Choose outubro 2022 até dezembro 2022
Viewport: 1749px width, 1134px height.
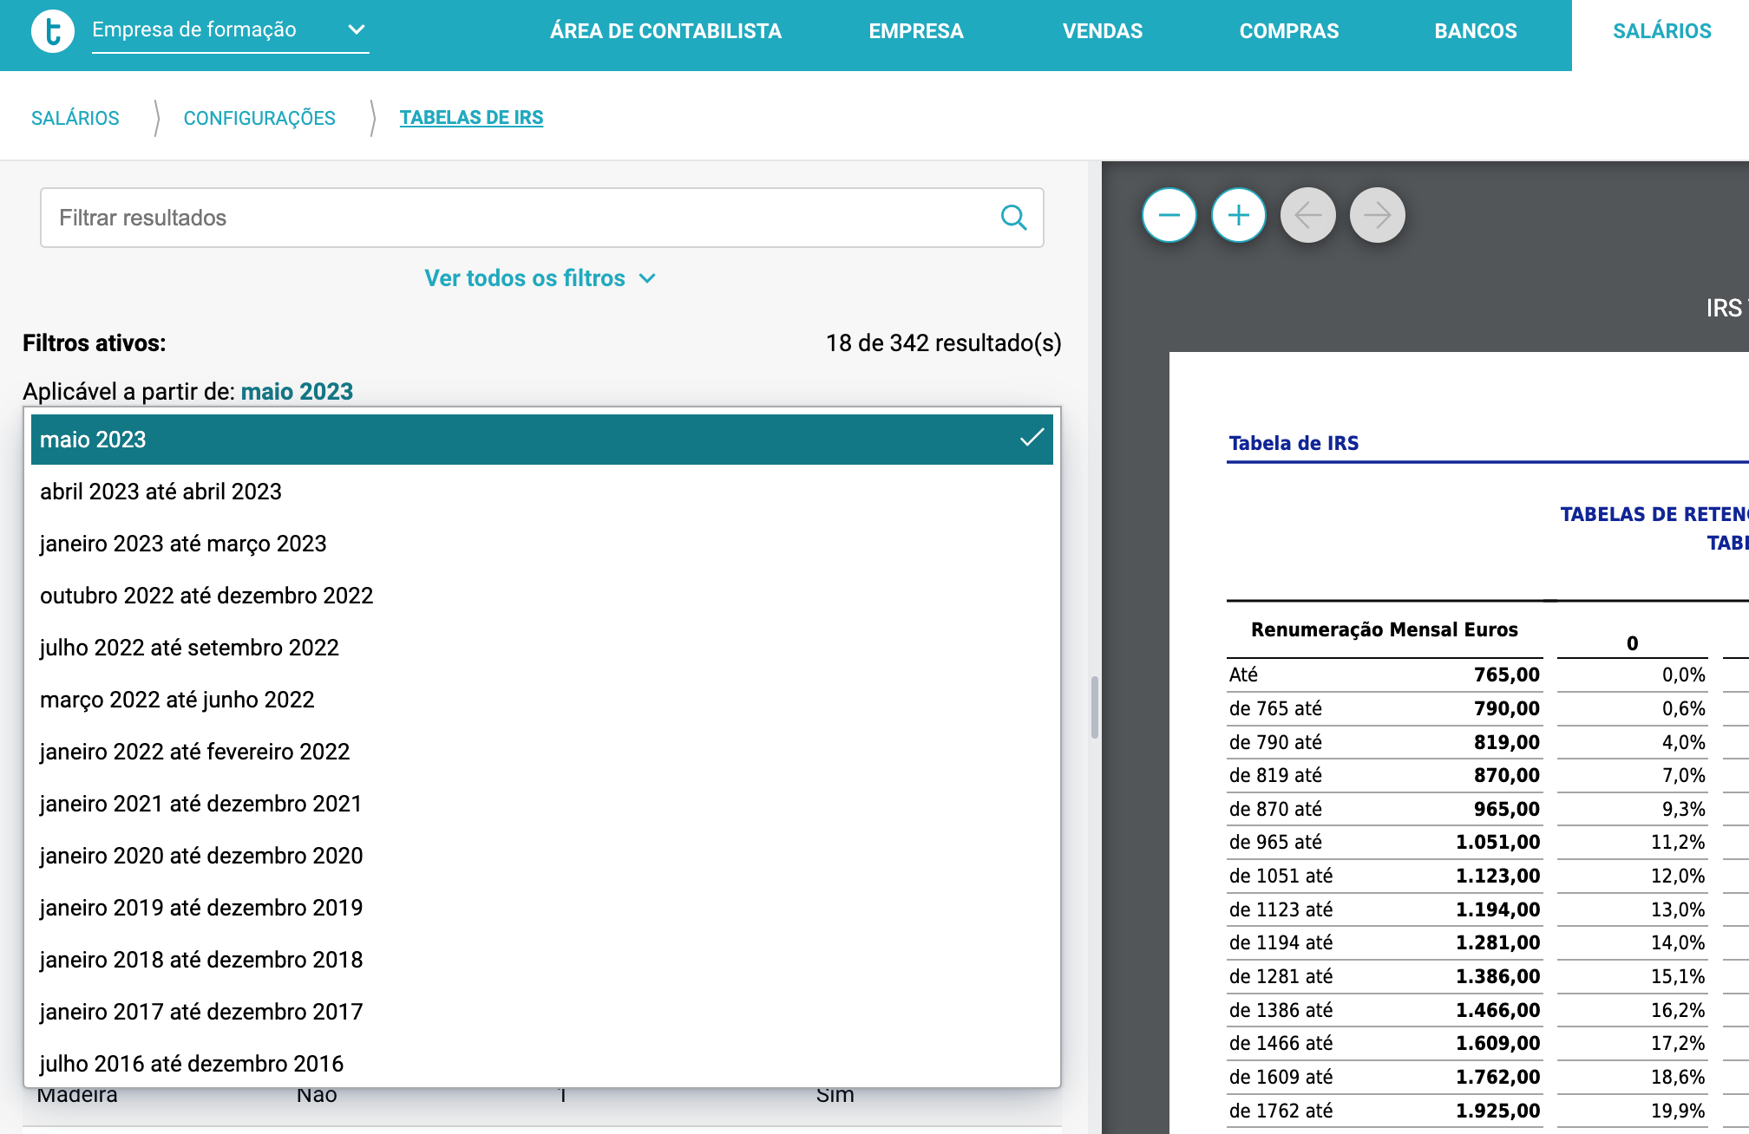(542, 596)
